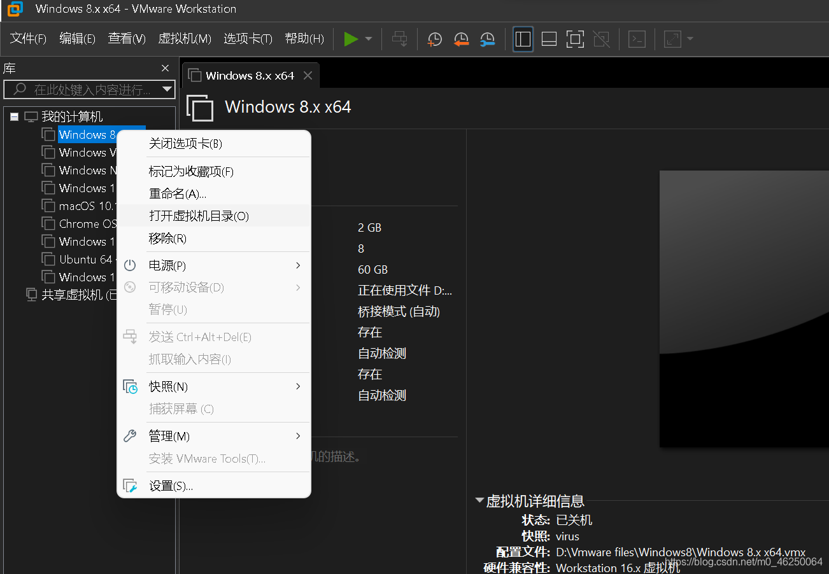Choose 移除(R) in context menu

pos(214,238)
